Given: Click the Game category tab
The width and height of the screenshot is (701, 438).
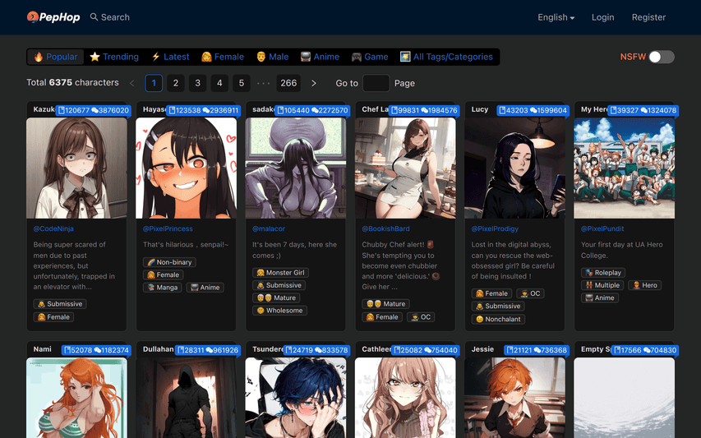Looking at the screenshot, I should (x=370, y=57).
